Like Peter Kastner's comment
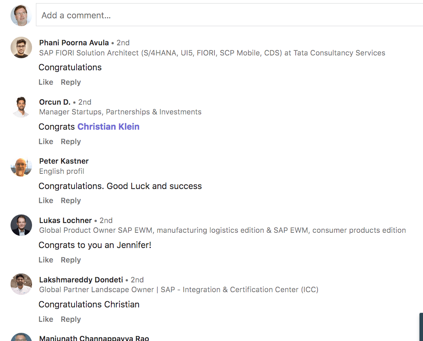This screenshot has height=341, width=423. (46, 200)
